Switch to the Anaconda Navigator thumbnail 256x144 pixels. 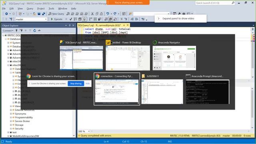[174, 58]
